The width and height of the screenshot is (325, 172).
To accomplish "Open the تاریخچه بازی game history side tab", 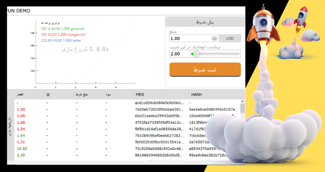I will [10, 127].
